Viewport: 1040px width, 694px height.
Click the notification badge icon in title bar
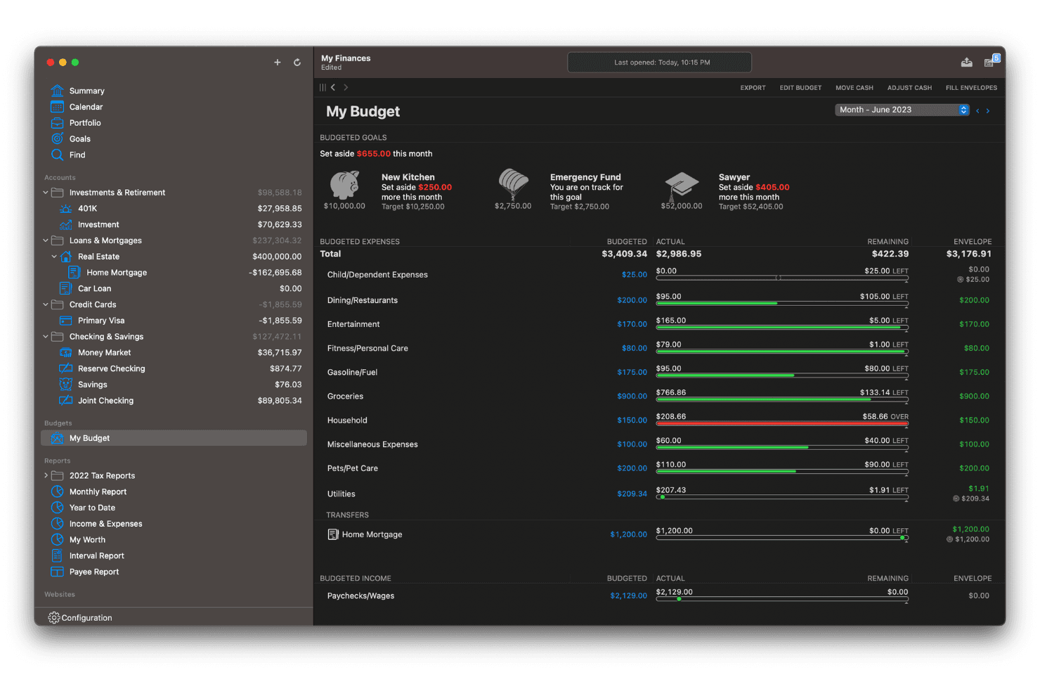tap(992, 61)
